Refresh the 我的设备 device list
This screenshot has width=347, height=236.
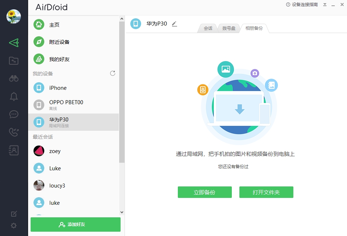tap(113, 73)
